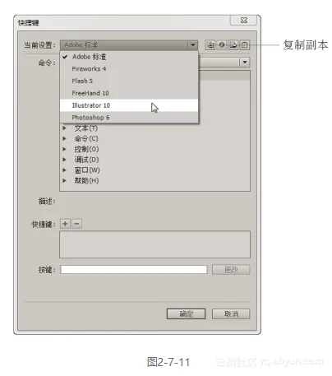The height and width of the screenshot is (376, 332).
Task: Click the minus icon to remove shortcut
Action: [76, 224]
